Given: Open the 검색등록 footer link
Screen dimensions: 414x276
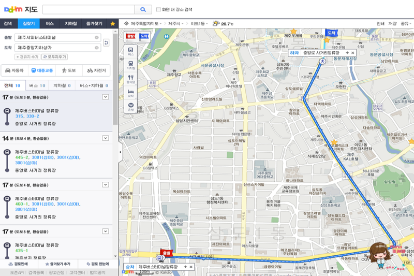Looking at the screenshot, I should click(36, 272).
